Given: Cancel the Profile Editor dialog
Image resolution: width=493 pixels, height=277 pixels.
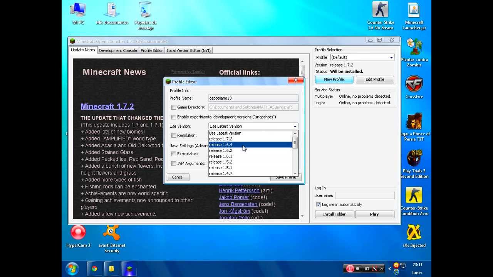Looking at the screenshot, I should [x=178, y=177].
